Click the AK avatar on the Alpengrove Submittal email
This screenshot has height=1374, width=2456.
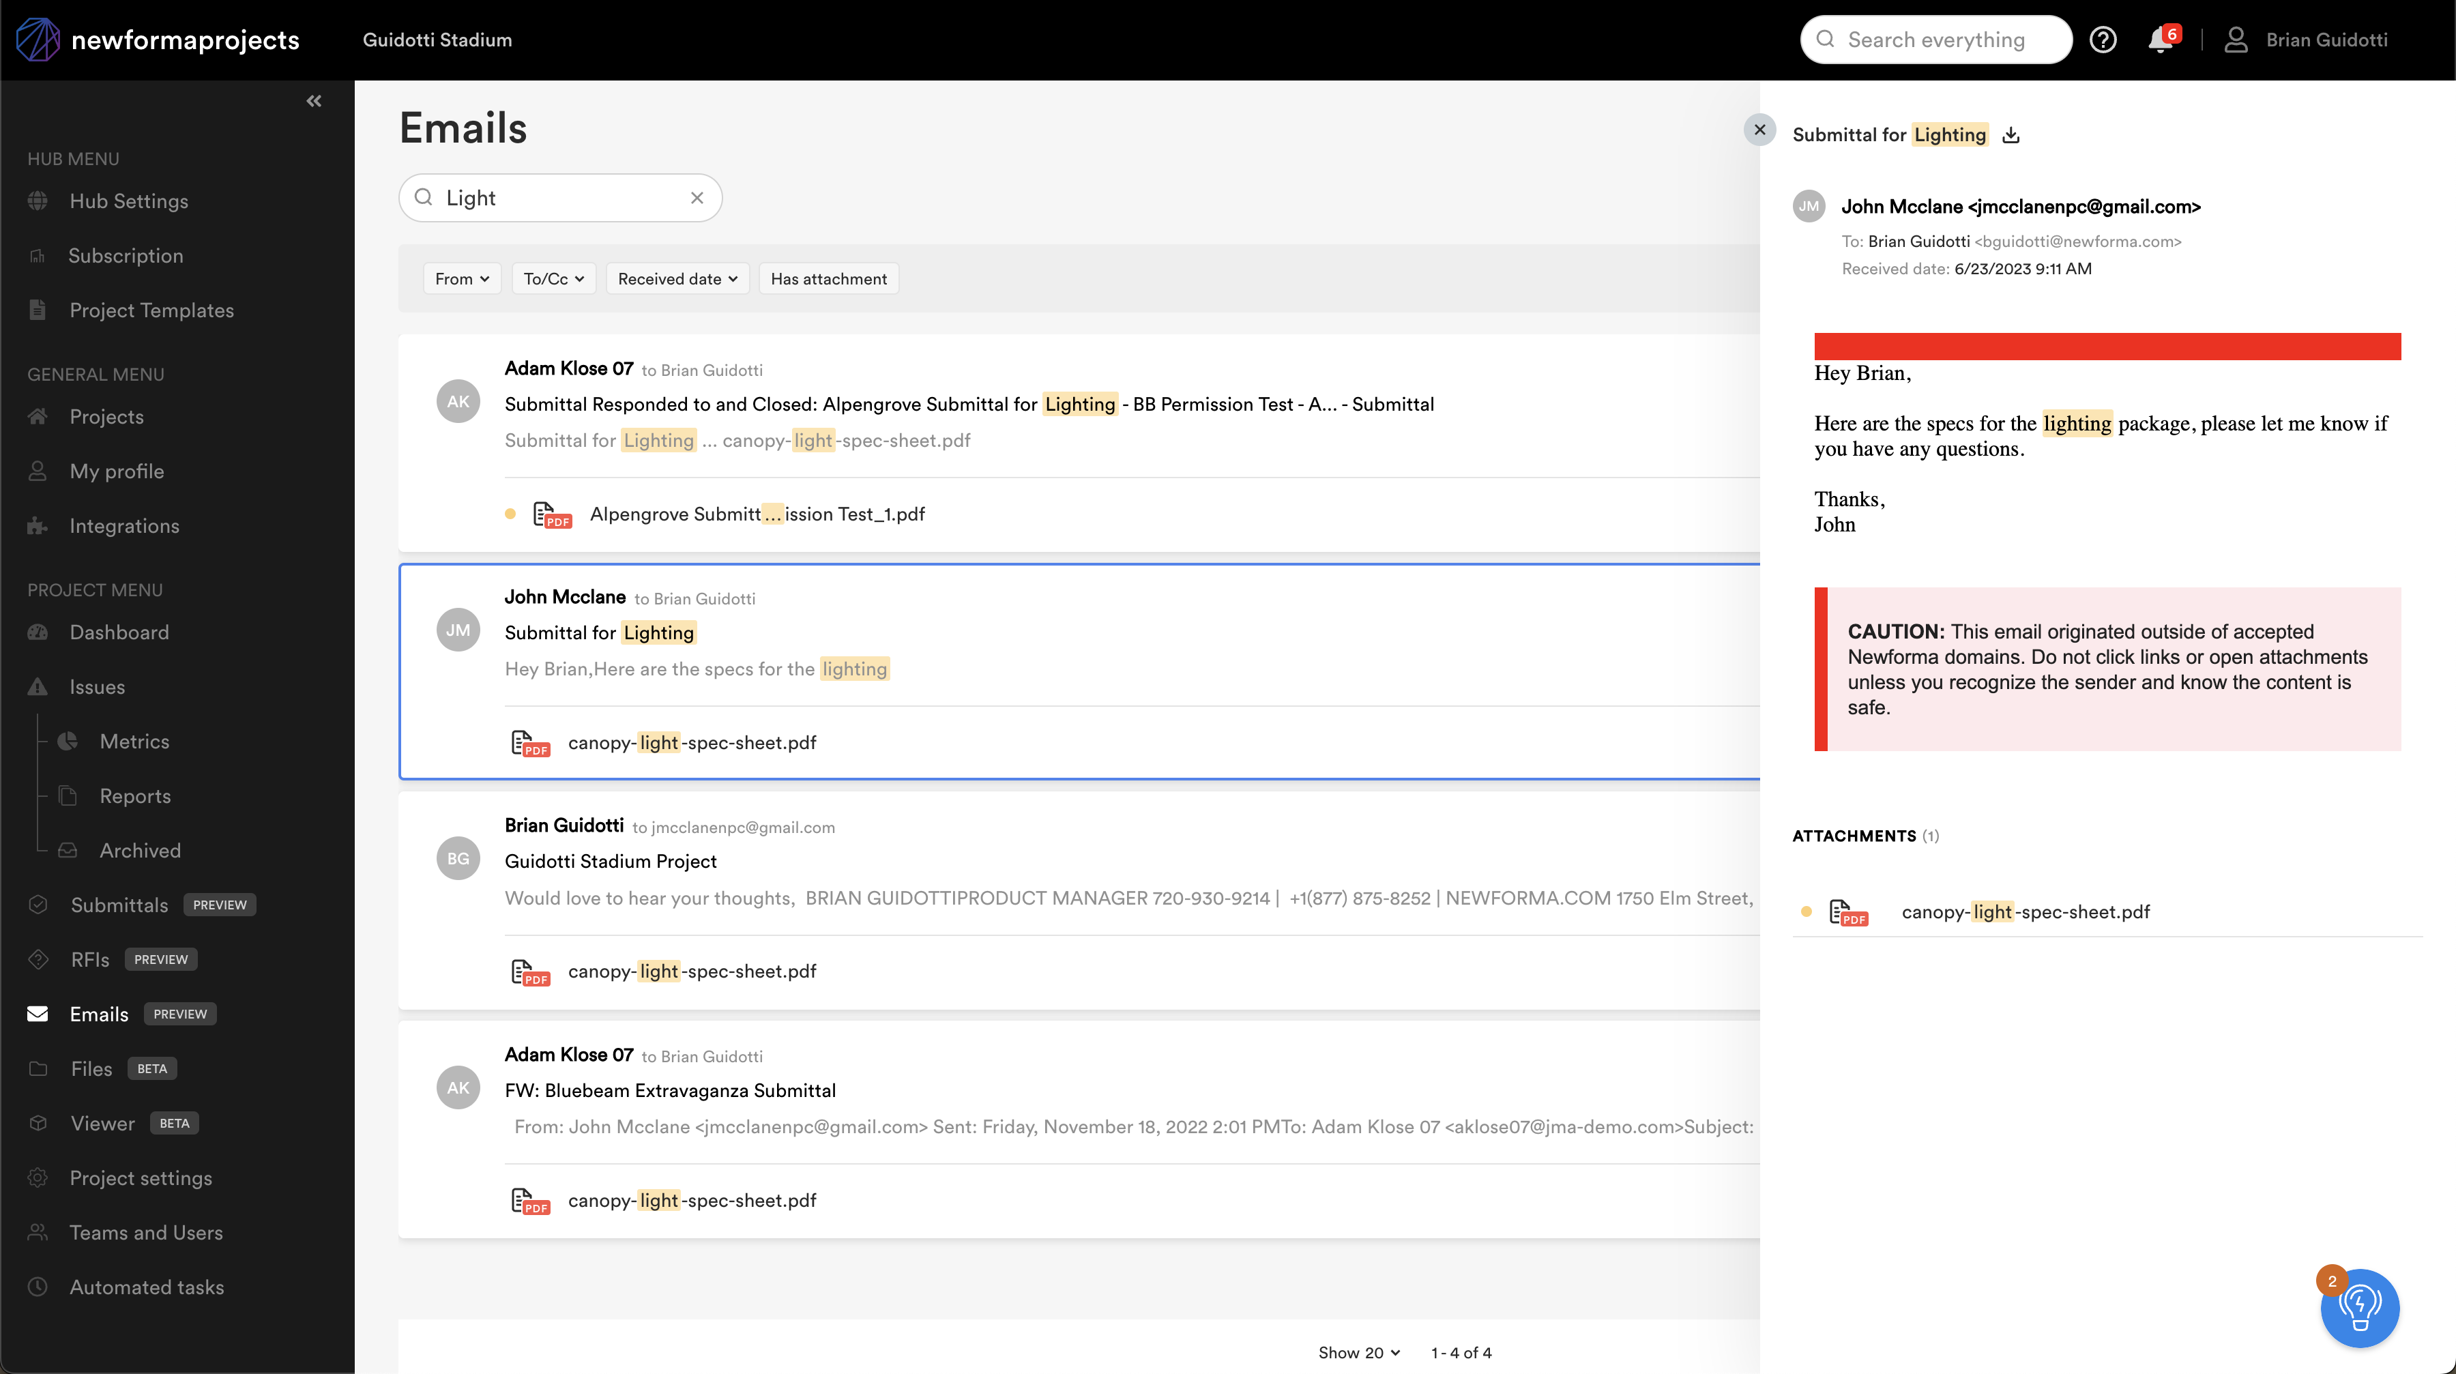click(458, 401)
